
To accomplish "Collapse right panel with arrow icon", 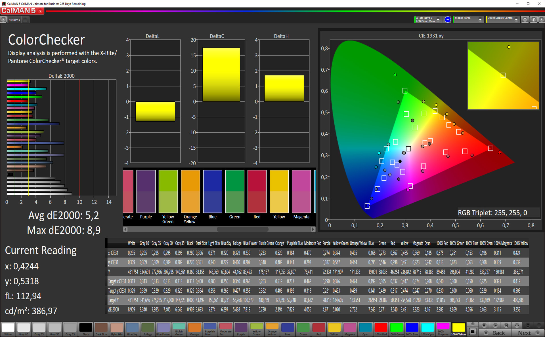I will (541, 20).
